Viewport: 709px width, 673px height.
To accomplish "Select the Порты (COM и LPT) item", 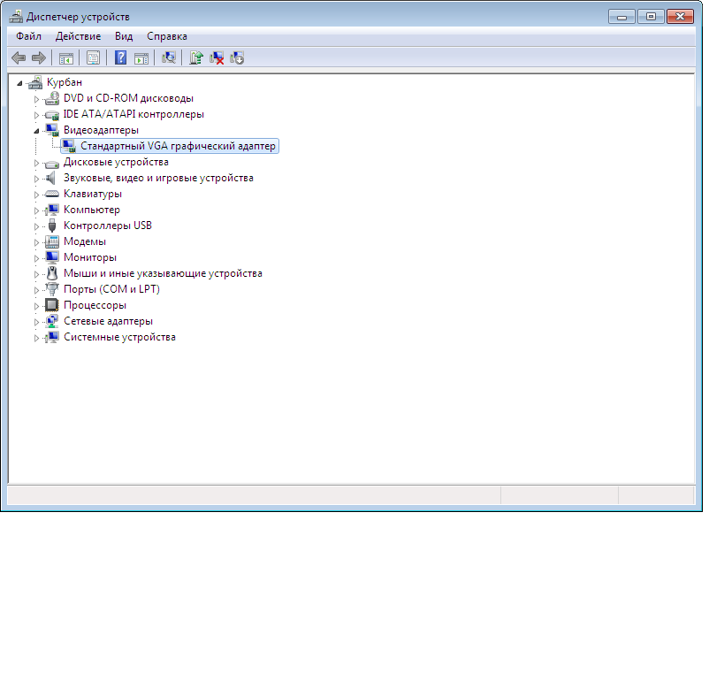I will click(111, 289).
